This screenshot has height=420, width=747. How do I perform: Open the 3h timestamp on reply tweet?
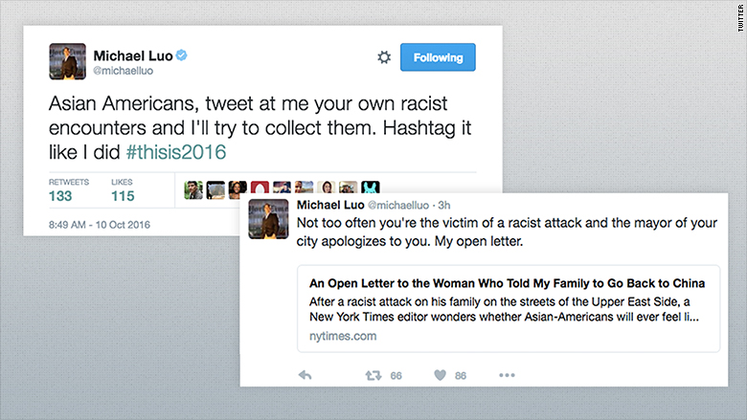444,205
